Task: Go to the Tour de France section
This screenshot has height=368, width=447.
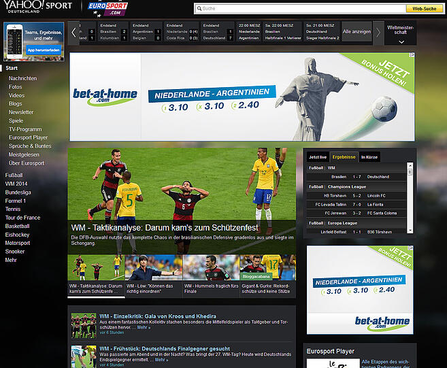Action: click(23, 218)
